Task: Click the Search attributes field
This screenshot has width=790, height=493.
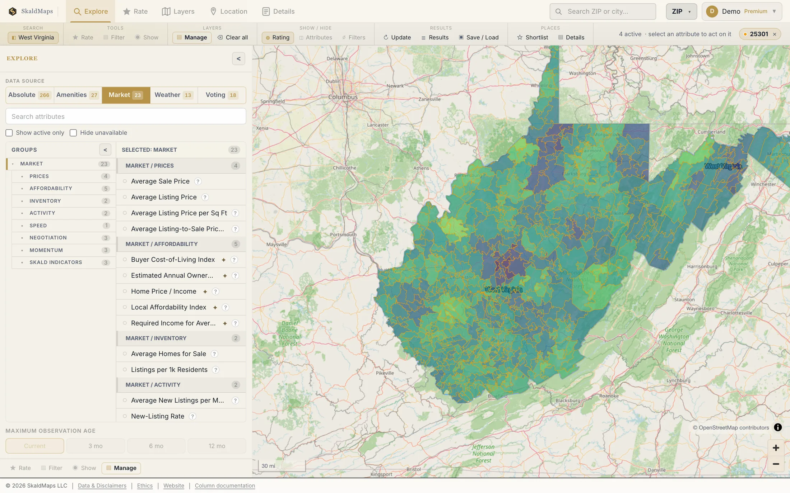Action: coord(126,117)
